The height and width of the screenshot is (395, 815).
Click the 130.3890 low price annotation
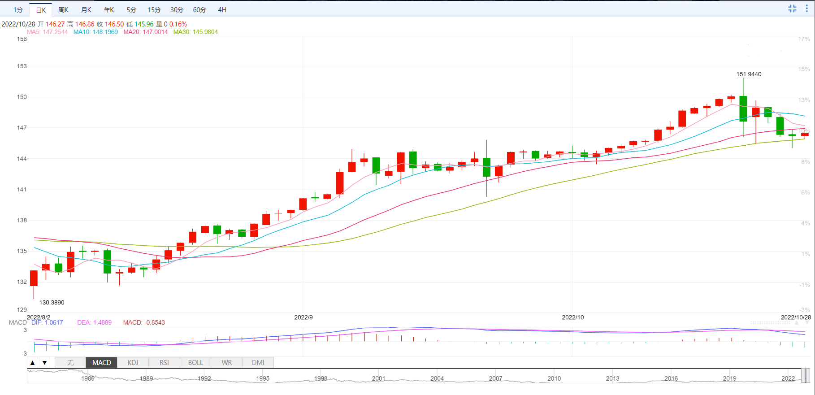tap(52, 303)
